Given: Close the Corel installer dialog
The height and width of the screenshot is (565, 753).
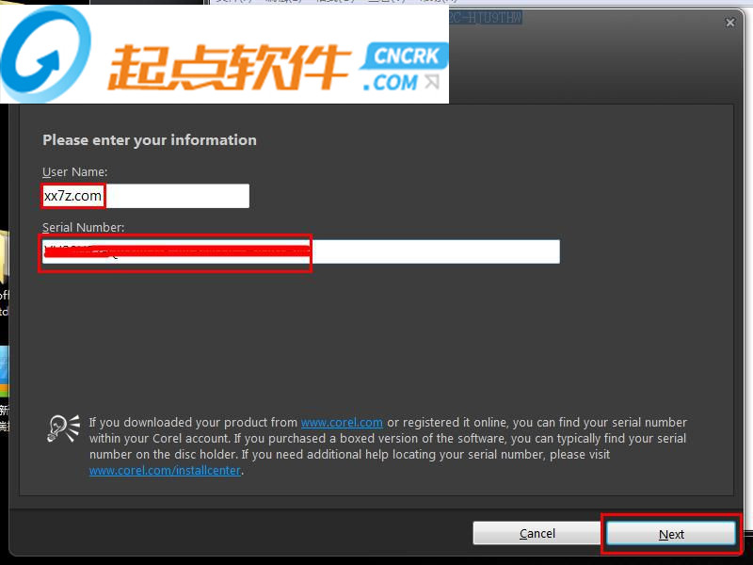Looking at the screenshot, I should point(730,23).
